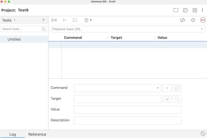
Task: Click Run current test play icon
Action: tap(64, 20)
